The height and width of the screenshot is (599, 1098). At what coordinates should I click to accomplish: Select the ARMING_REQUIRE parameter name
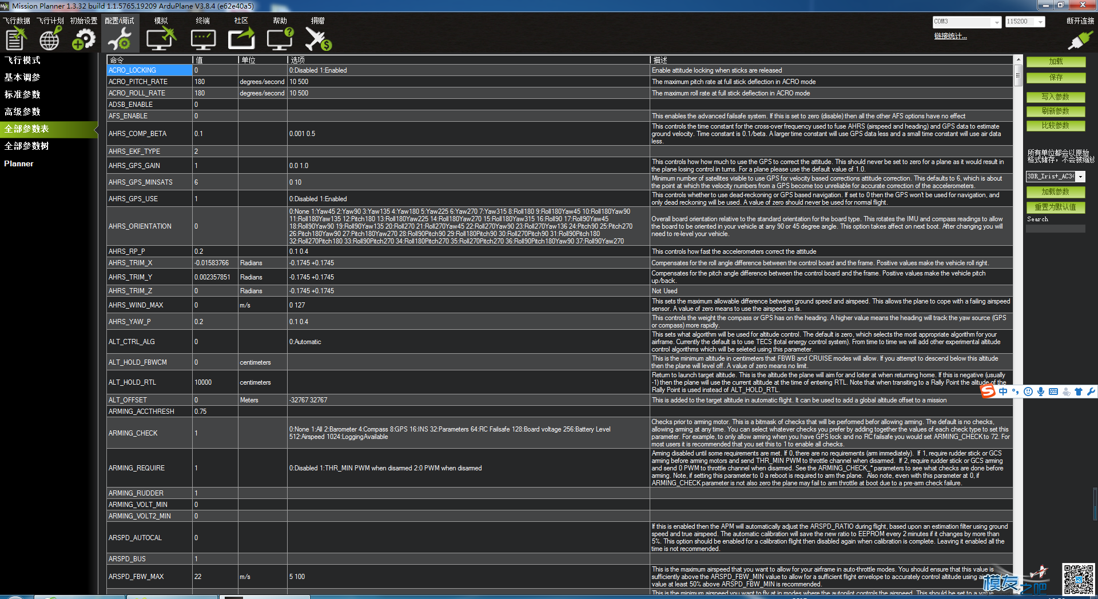[149, 468]
